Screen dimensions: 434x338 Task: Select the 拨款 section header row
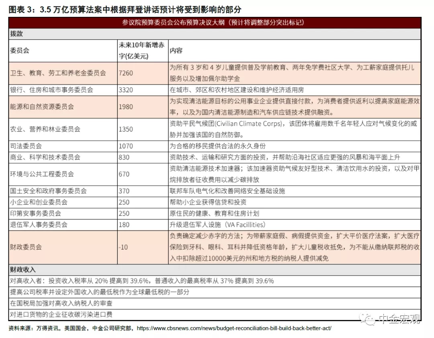pos(215,34)
